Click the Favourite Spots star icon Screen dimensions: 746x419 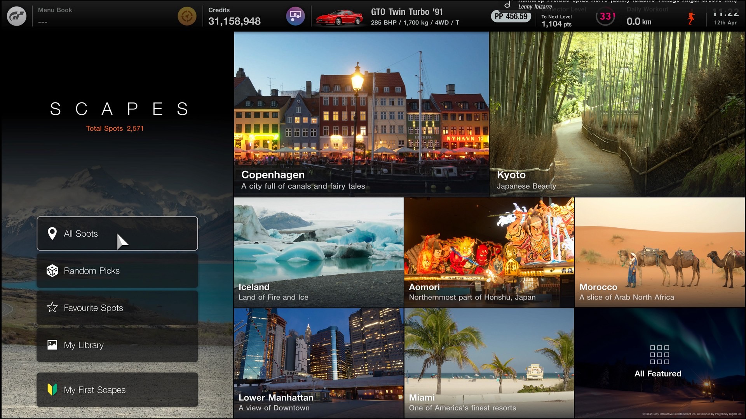[x=52, y=308]
